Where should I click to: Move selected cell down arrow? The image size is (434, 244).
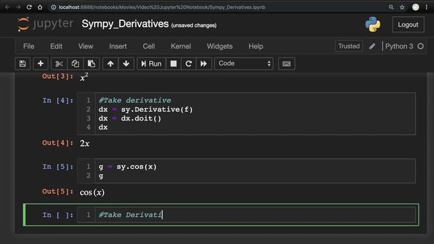click(126, 64)
